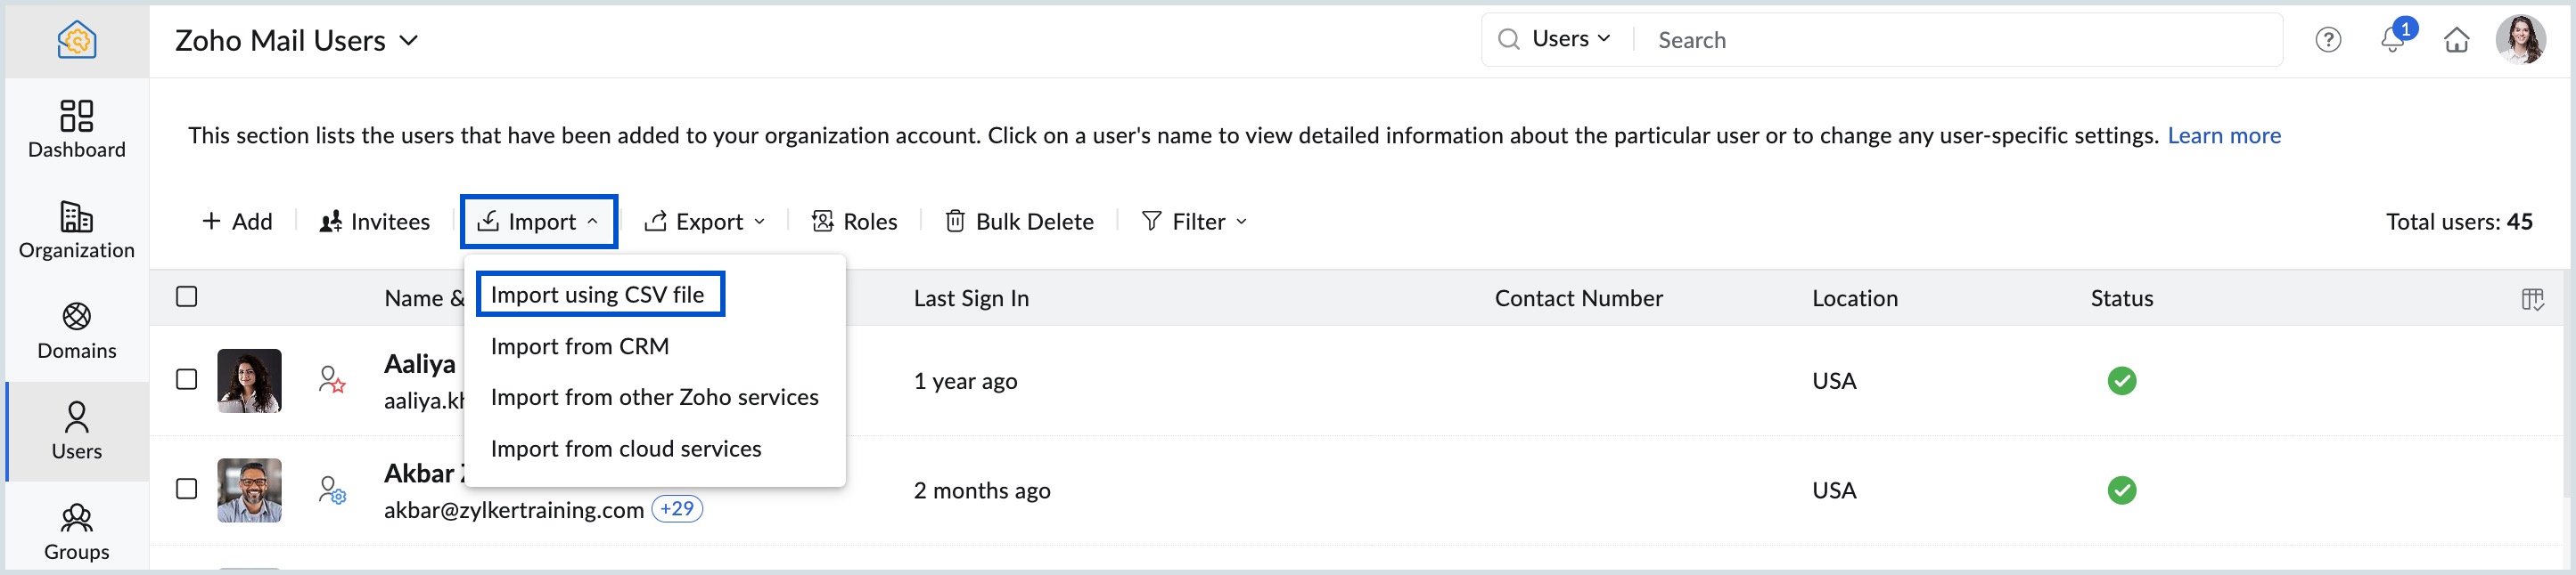Click the '2 months ago' sign-in value
Screen dimensions: 2576x575
tap(981, 491)
